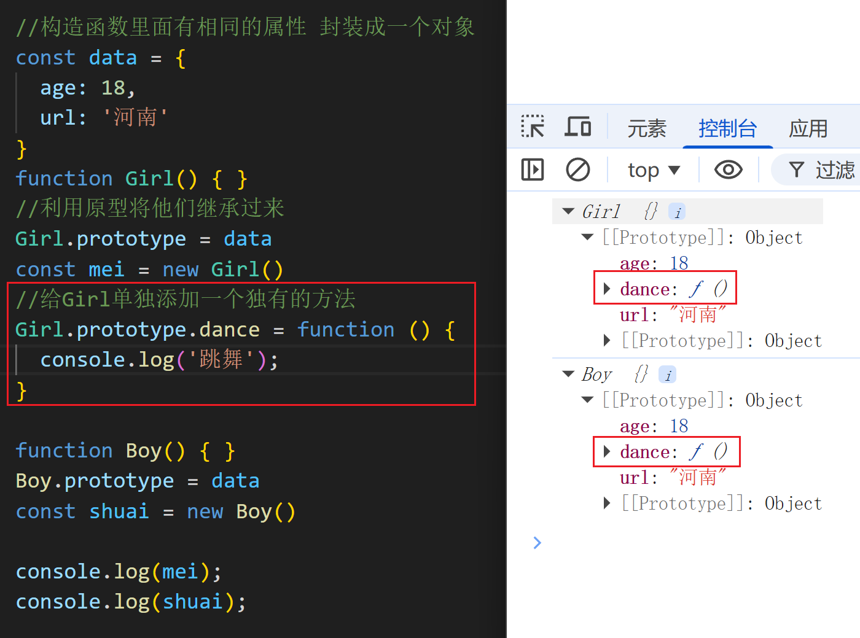This screenshot has height=638, width=860.
Task: Click code line 'Girl.prototype = data'
Action: pyautogui.click(x=143, y=239)
